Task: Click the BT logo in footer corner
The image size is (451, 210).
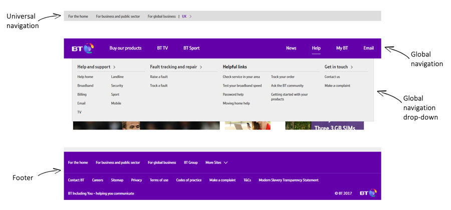Action: point(368,193)
